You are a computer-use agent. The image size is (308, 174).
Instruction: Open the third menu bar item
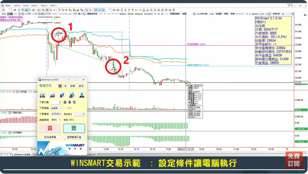26,5
